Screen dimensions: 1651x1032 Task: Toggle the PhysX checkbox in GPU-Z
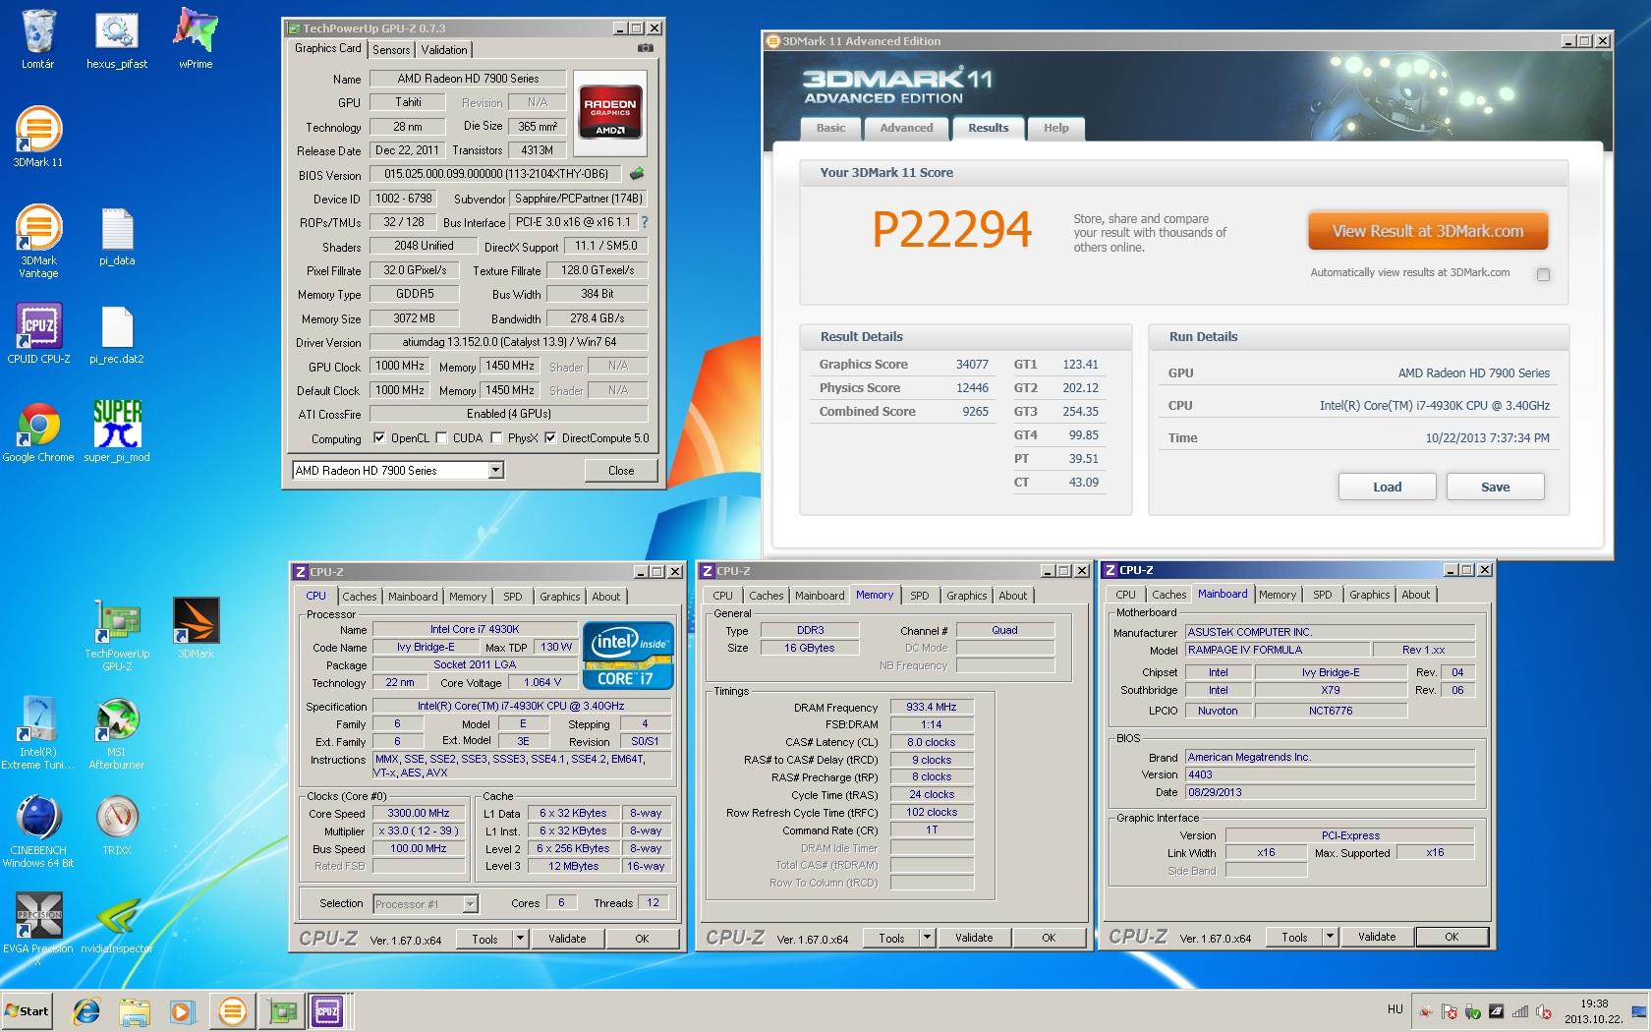pos(496,438)
